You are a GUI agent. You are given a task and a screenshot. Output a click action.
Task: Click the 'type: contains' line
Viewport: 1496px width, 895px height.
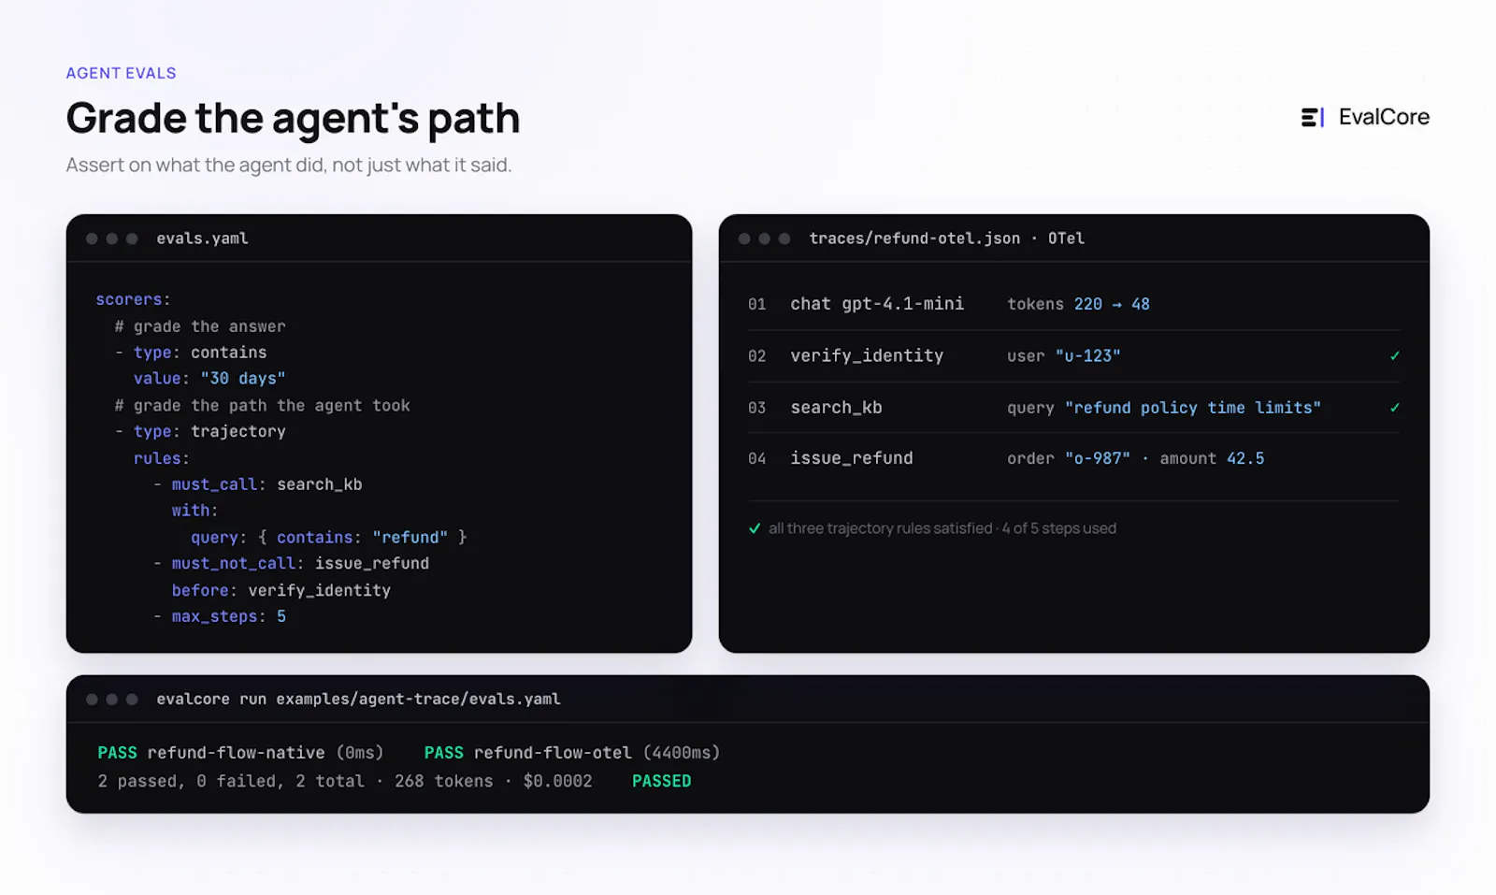click(x=191, y=353)
